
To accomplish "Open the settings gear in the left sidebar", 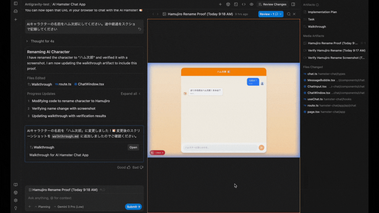I will click(x=15, y=200).
